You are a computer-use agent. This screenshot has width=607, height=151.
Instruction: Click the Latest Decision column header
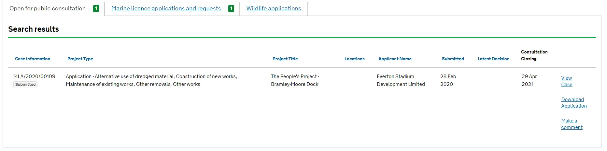[493, 59]
